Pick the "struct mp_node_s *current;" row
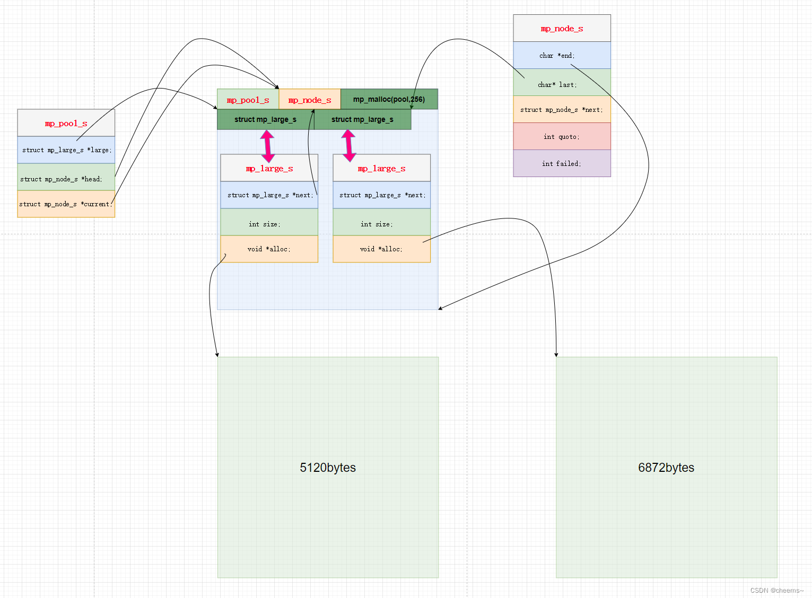Screen dimensions: 812x598 (66, 204)
